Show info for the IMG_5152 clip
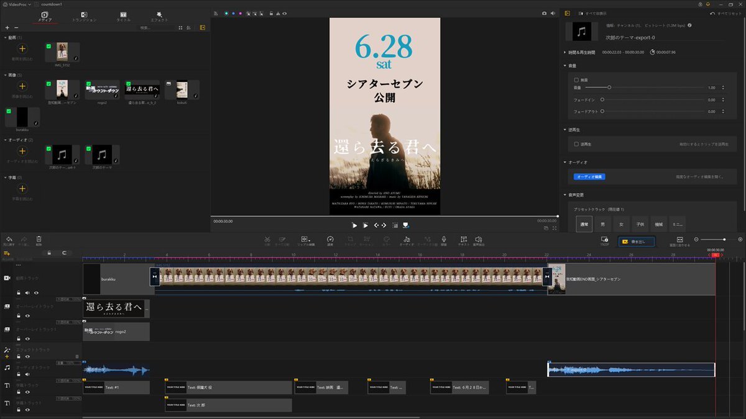 [x=76, y=59]
